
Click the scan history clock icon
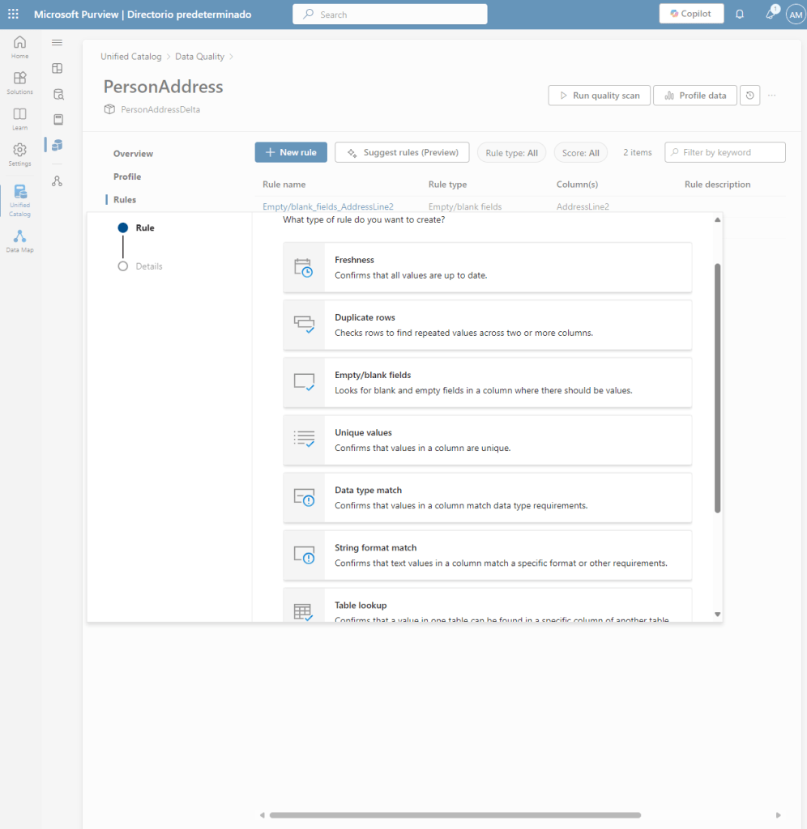click(750, 96)
